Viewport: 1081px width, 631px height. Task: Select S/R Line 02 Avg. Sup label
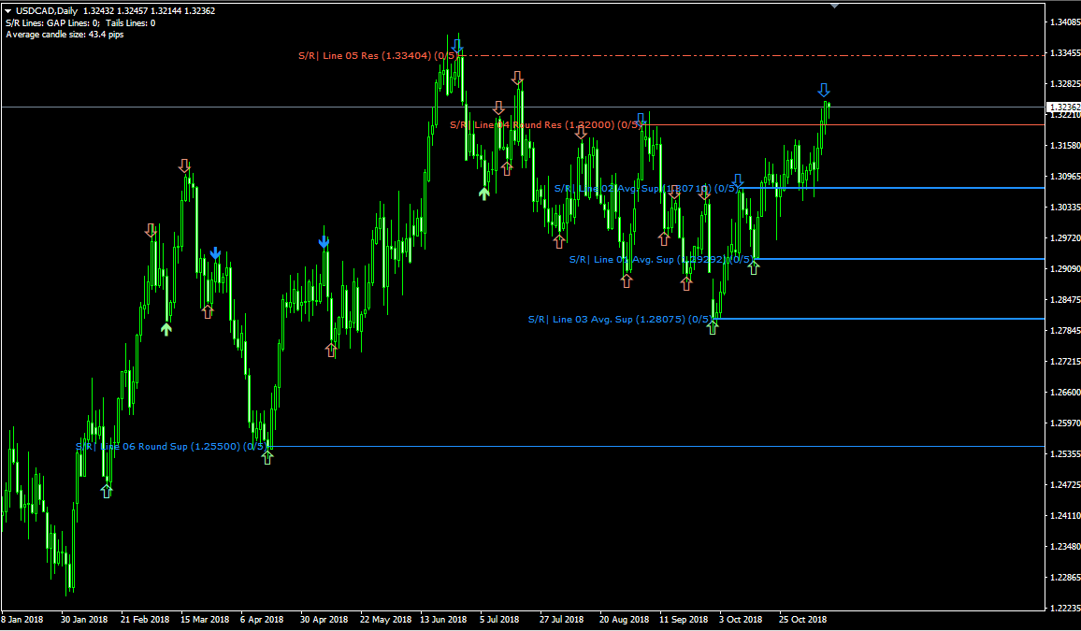(x=645, y=189)
